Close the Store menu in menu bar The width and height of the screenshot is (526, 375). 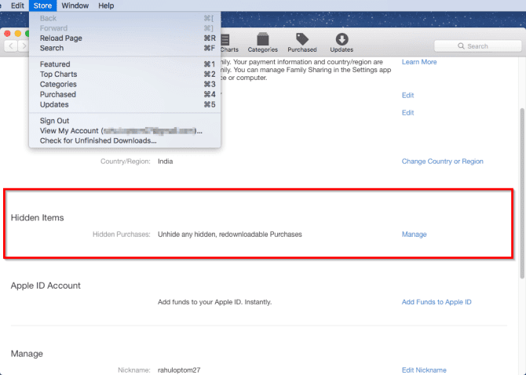click(x=42, y=5)
